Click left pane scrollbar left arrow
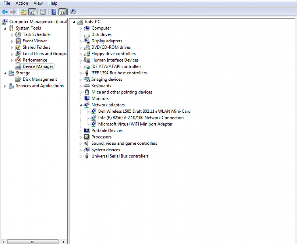297x244 pixels. click(x=4, y=242)
